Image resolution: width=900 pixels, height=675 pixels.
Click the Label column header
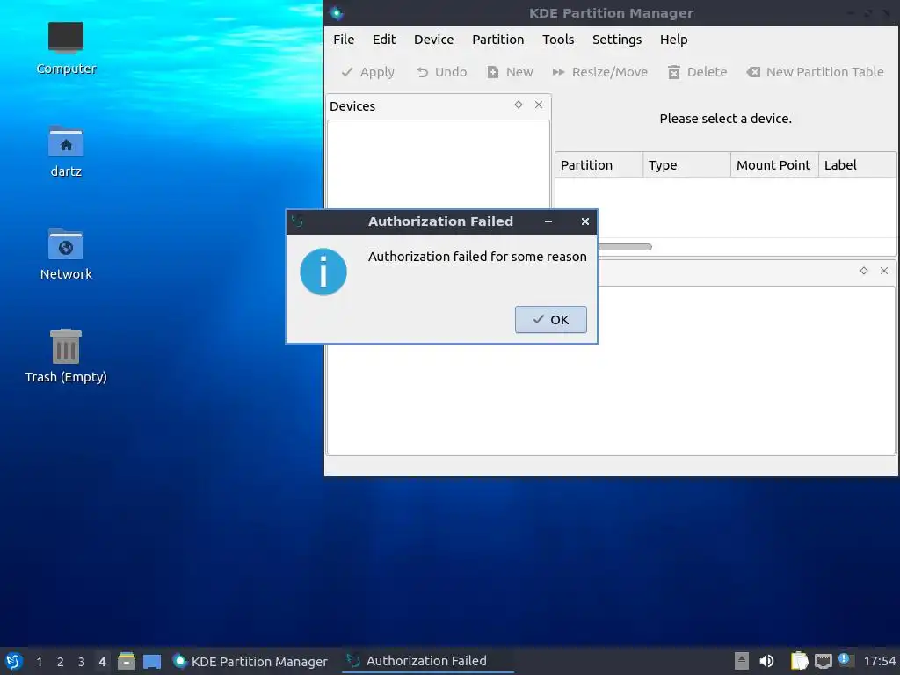pyautogui.click(x=857, y=165)
